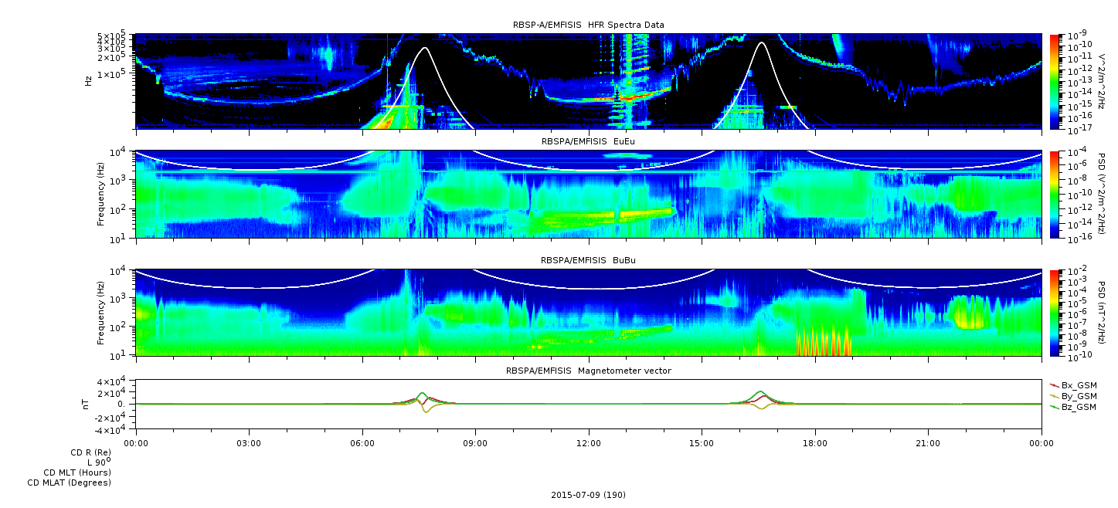Click the Magnetometer vector panel title

(588, 371)
